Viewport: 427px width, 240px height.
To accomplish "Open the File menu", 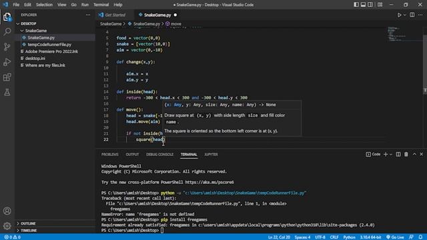I will (16, 5).
